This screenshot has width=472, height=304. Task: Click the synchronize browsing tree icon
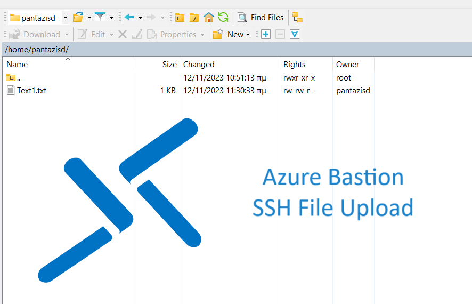[x=297, y=18]
